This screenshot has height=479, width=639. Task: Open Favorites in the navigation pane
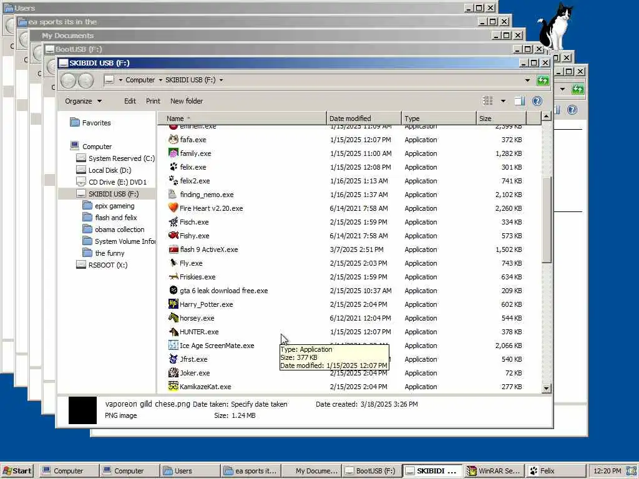[x=90, y=123]
